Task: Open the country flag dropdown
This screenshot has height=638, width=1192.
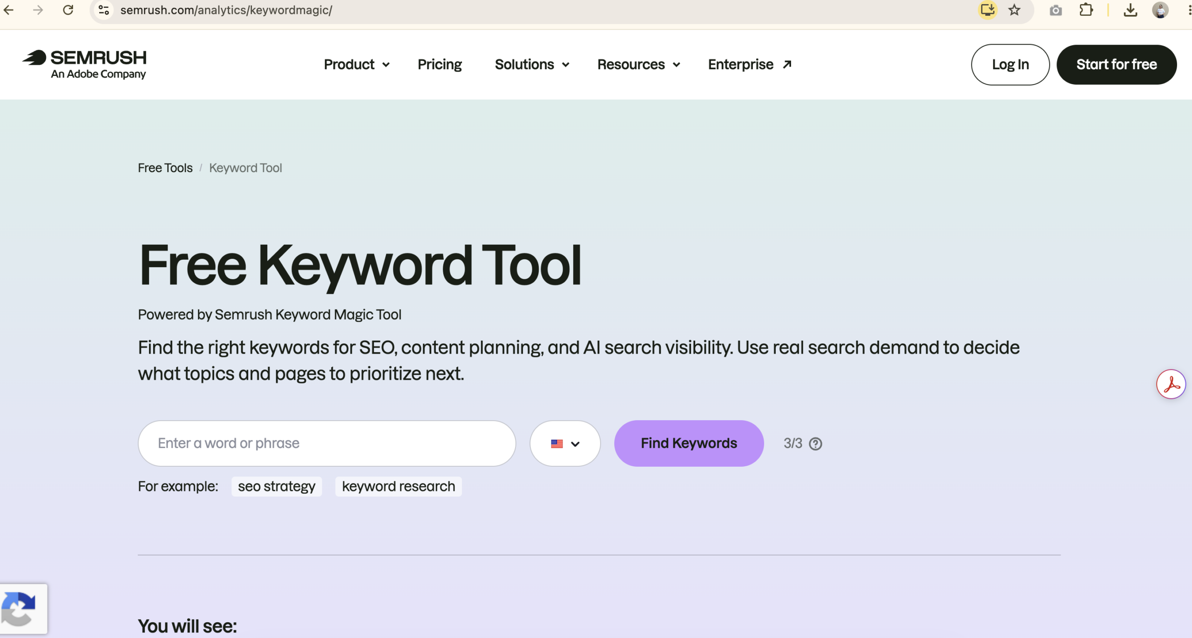Action: pyautogui.click(x=565, y=443)
